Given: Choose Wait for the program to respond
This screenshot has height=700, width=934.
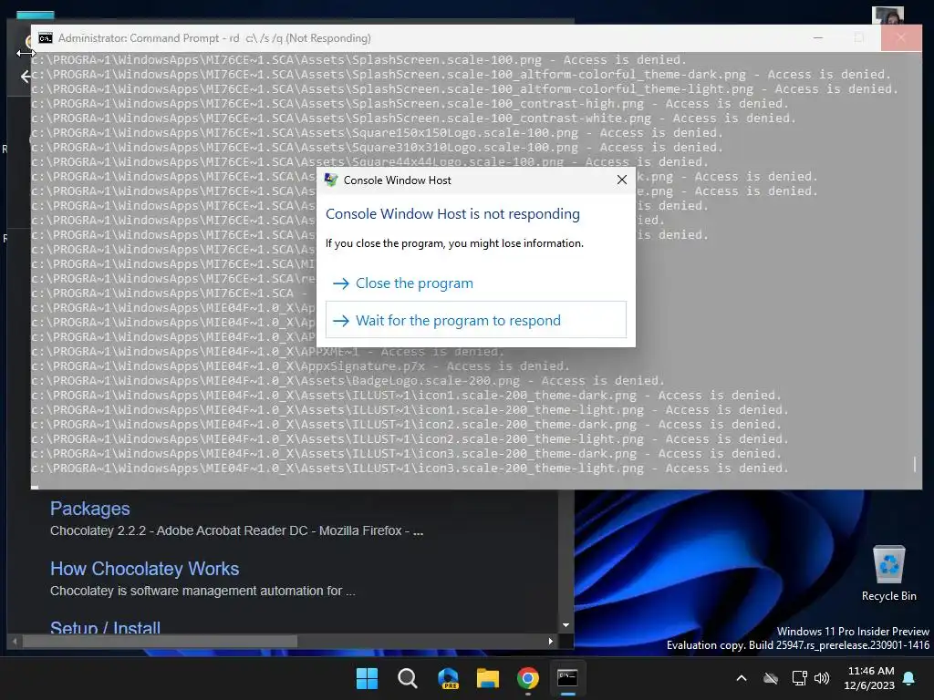Looking at the screenshot, I should click(x=475, y=320).
